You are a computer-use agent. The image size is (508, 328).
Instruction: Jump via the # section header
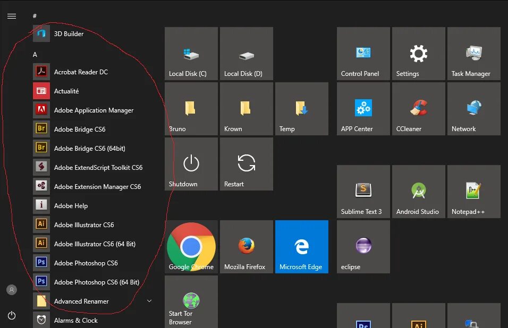(x=35, y=16)
